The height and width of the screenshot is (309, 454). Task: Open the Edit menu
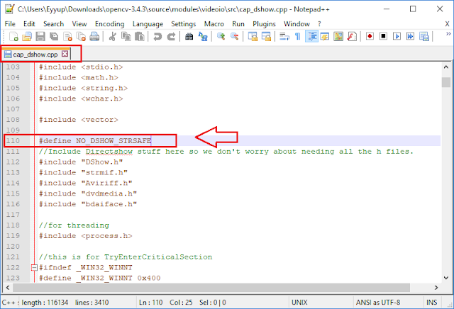[x=29, y=24]
